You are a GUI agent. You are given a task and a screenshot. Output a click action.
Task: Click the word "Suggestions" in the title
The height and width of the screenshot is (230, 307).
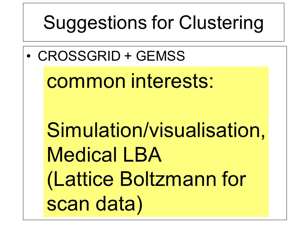[x=95, y=23]
